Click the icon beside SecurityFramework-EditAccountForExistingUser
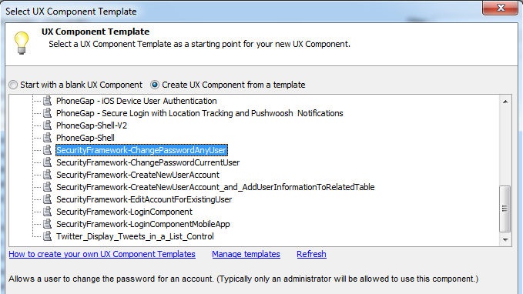This screenshot has width=523, height=294. tap(47, 199)
